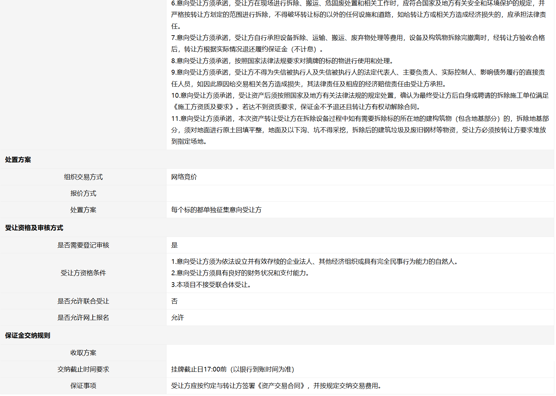556x396 pixels.
Task: Click the 组织交易方式 row label
Action: (83, 177)
